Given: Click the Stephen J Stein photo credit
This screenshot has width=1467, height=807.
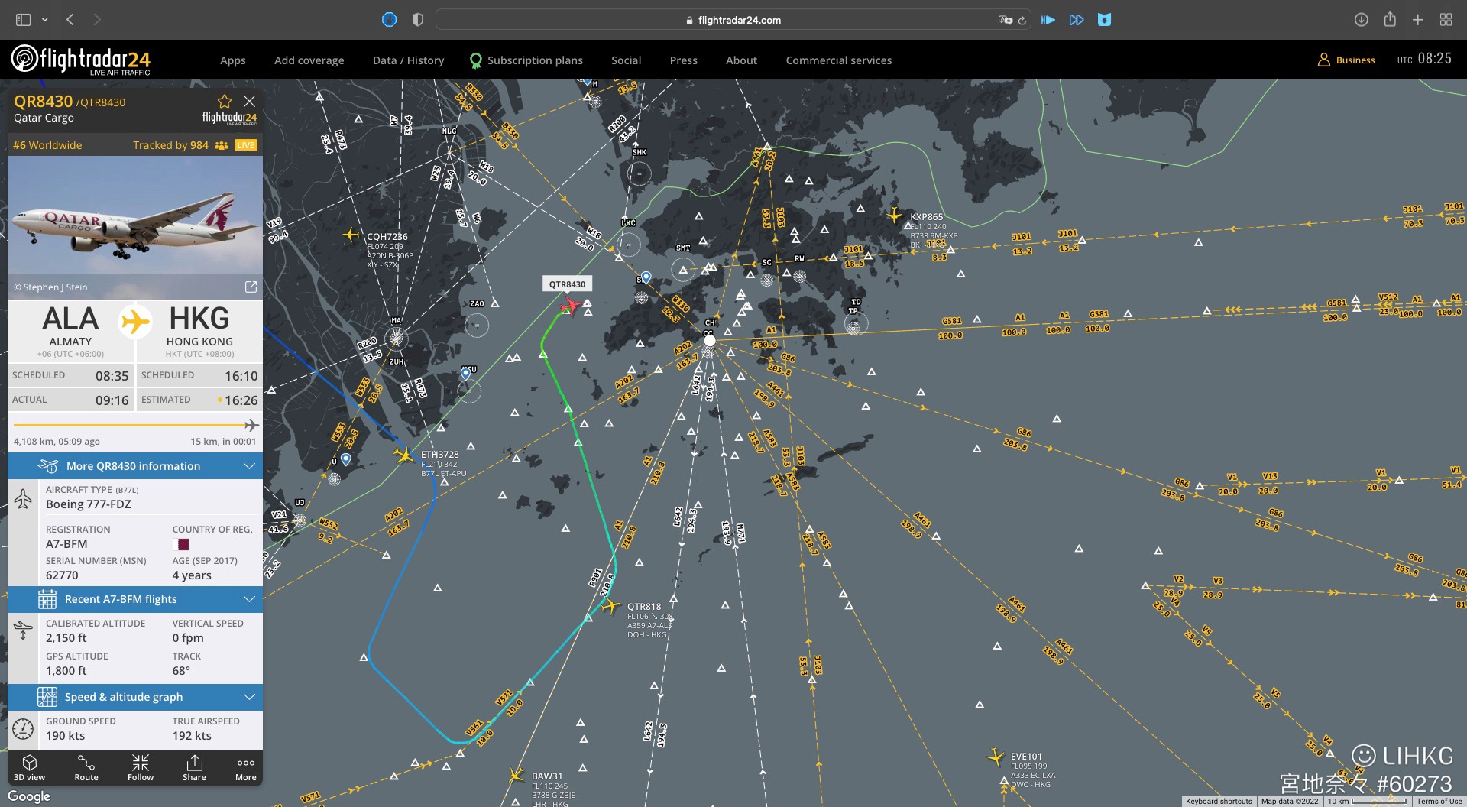Looking at the screenshot, I should [x=50, y=287].
